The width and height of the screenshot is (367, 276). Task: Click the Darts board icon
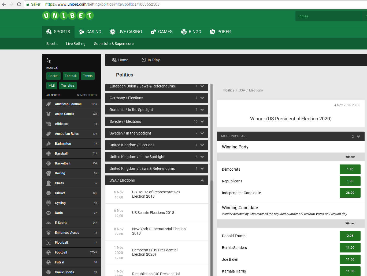point(49,213)
